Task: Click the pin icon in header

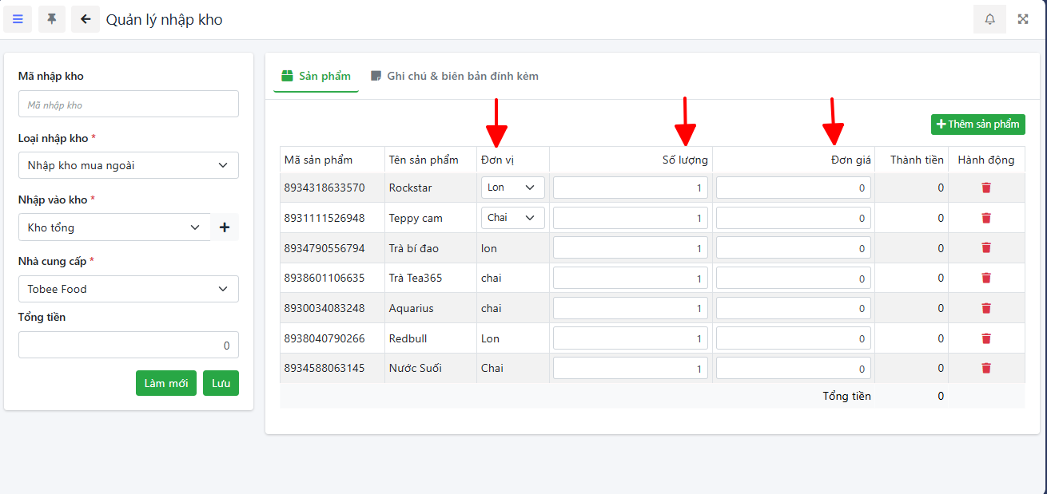Action: point(52,19)
